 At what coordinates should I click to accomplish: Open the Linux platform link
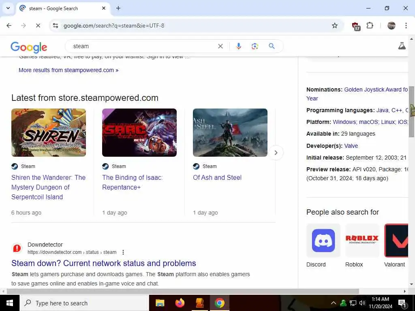[x=388, y=122]
